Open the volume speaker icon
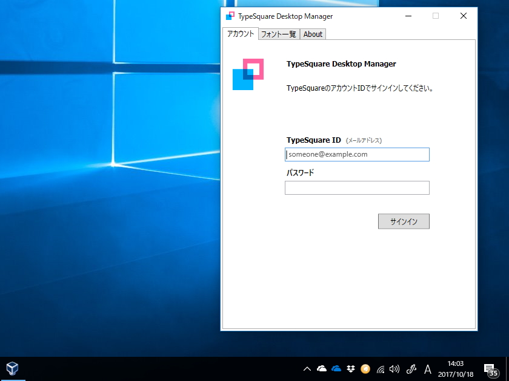 point(394,369)
